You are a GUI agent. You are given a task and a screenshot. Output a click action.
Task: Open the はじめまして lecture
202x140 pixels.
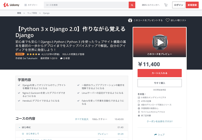(33, 134)
